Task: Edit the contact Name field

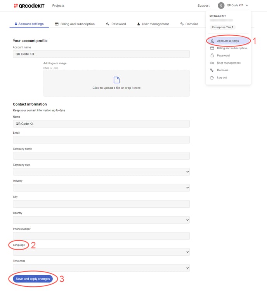Action: coord(101,124)
